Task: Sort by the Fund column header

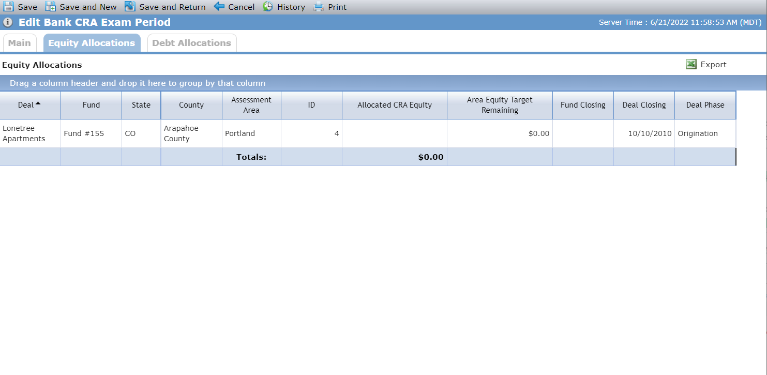Action: click(x=91, y=105)
